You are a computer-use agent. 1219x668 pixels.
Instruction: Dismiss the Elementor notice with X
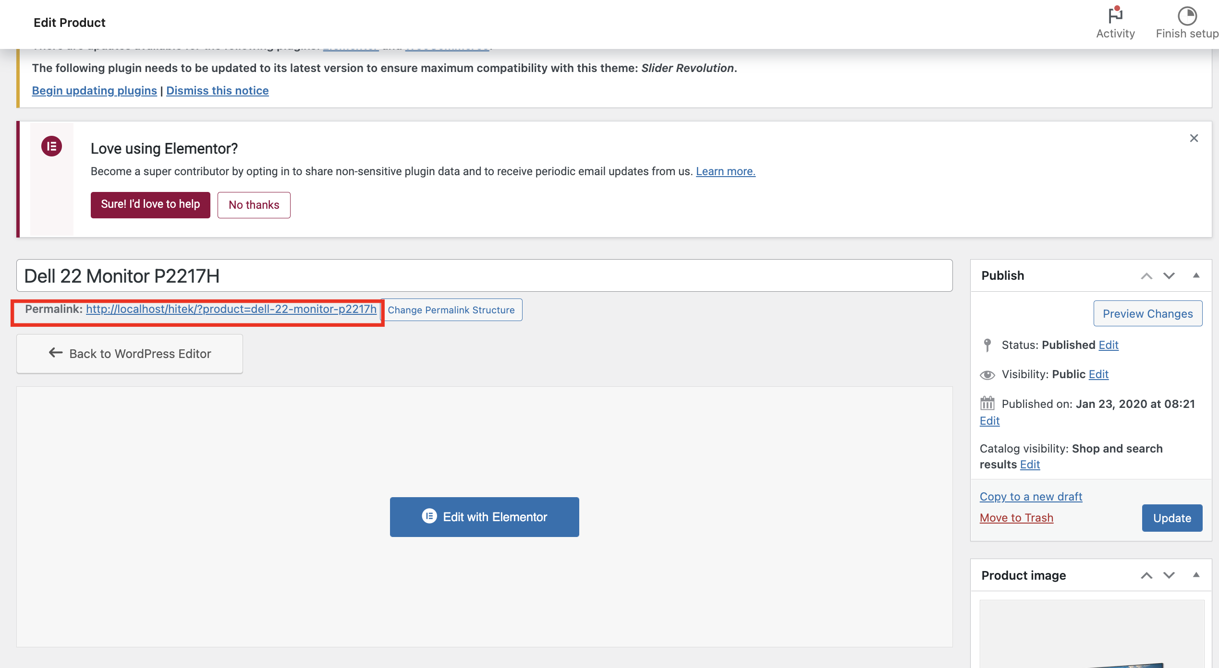(x=1194, y=138)
